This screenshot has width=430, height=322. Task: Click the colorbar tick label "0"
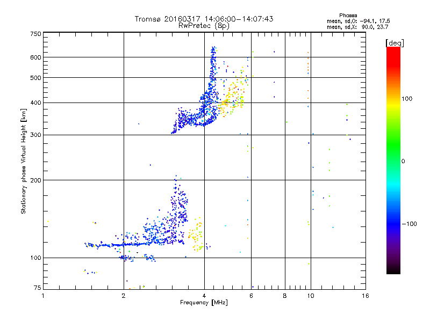[403, 161]
